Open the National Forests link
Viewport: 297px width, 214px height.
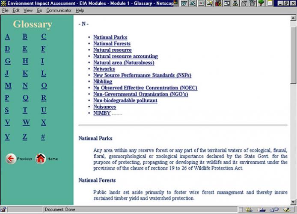pyautogui.click(x=112, y=44)
